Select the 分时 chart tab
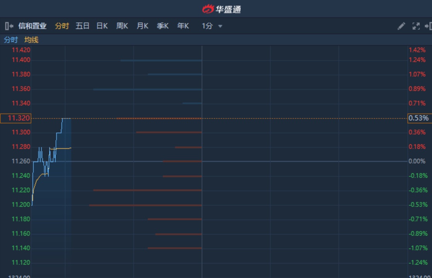The height and width of the screenshot is (278, 432). (x=62, y=26)
